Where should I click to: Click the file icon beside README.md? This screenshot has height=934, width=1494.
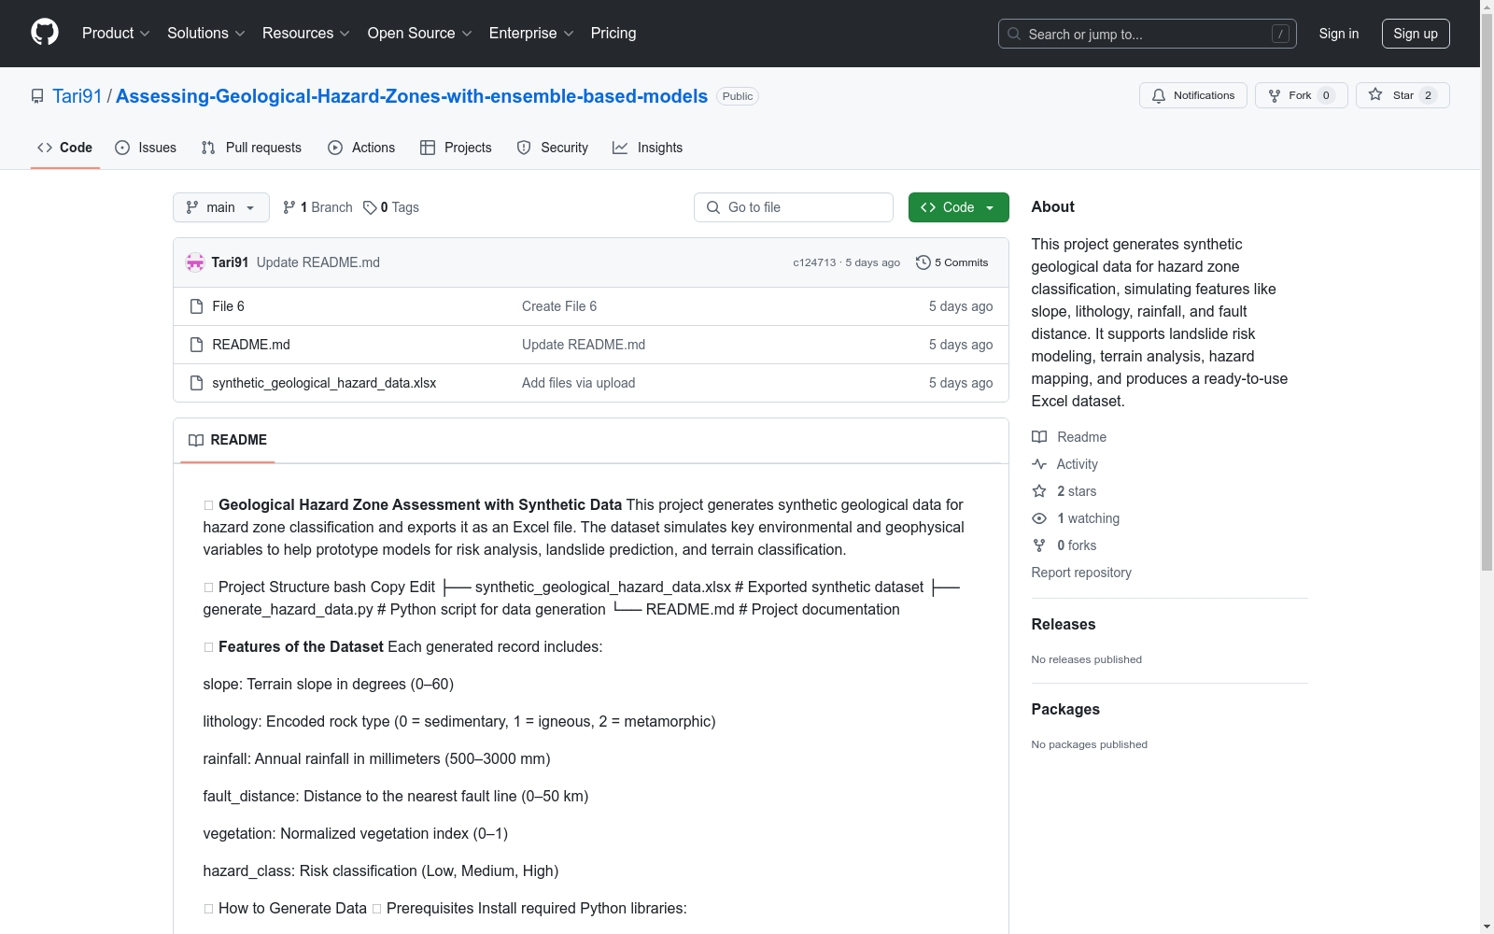click(x=196, y=345)
